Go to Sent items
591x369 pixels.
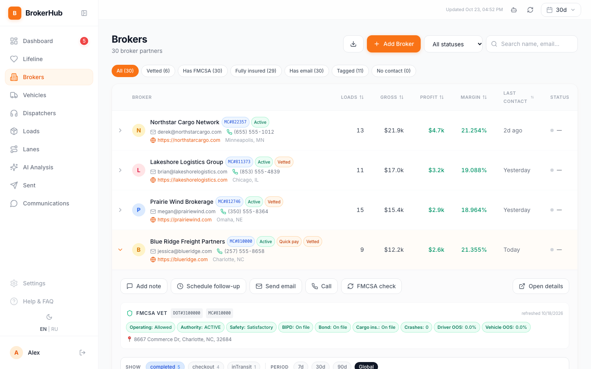coord(49,185)
